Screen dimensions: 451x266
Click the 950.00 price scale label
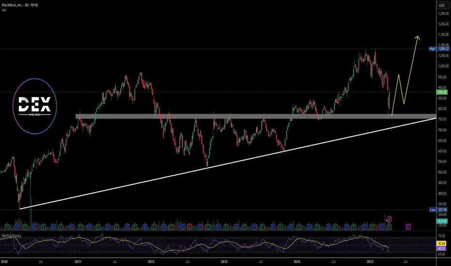pyautogui.click(x=443, y=77)
